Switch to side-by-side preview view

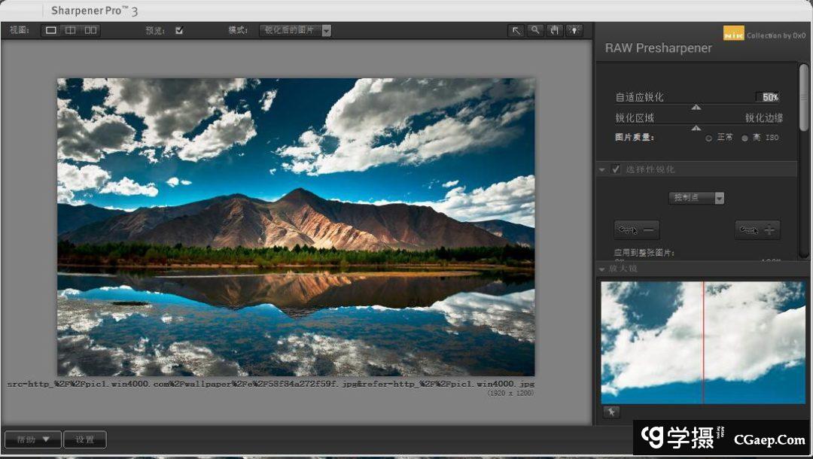(90, 31)
